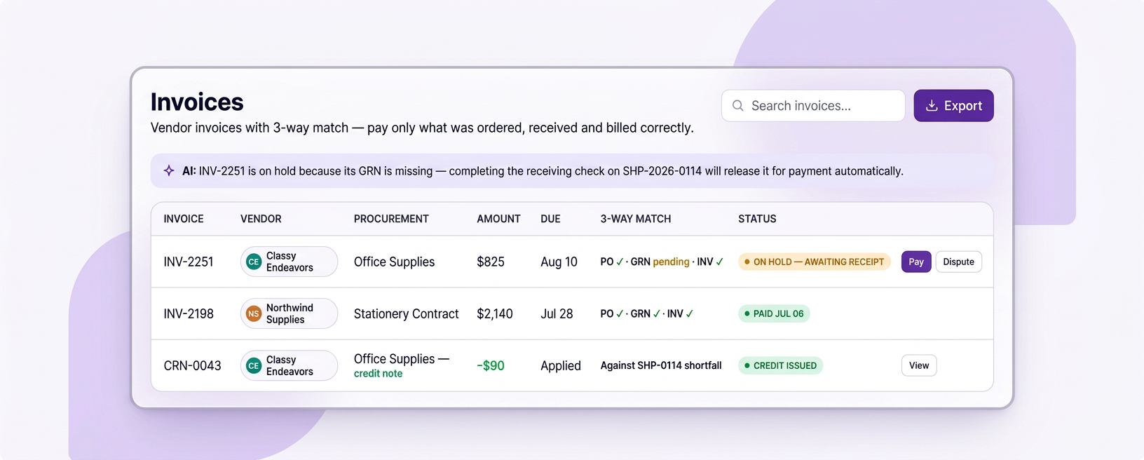Click the CE avatar in INV-2251 row
The image size is (1144, 460).
(254, 262)
